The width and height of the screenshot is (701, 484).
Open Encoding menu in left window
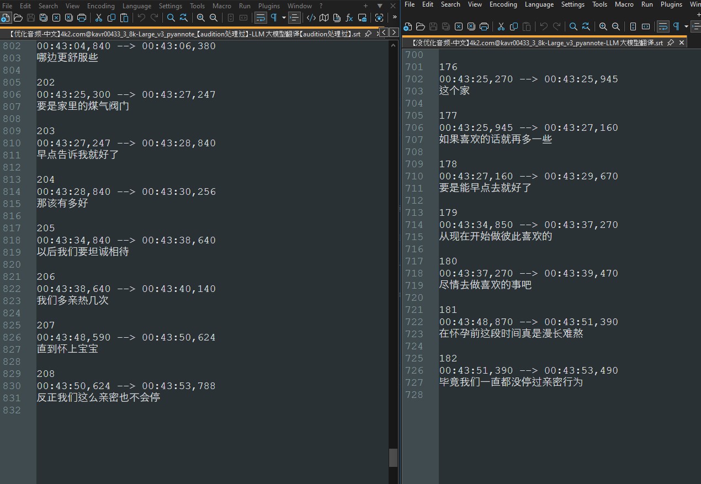[101, 6]
